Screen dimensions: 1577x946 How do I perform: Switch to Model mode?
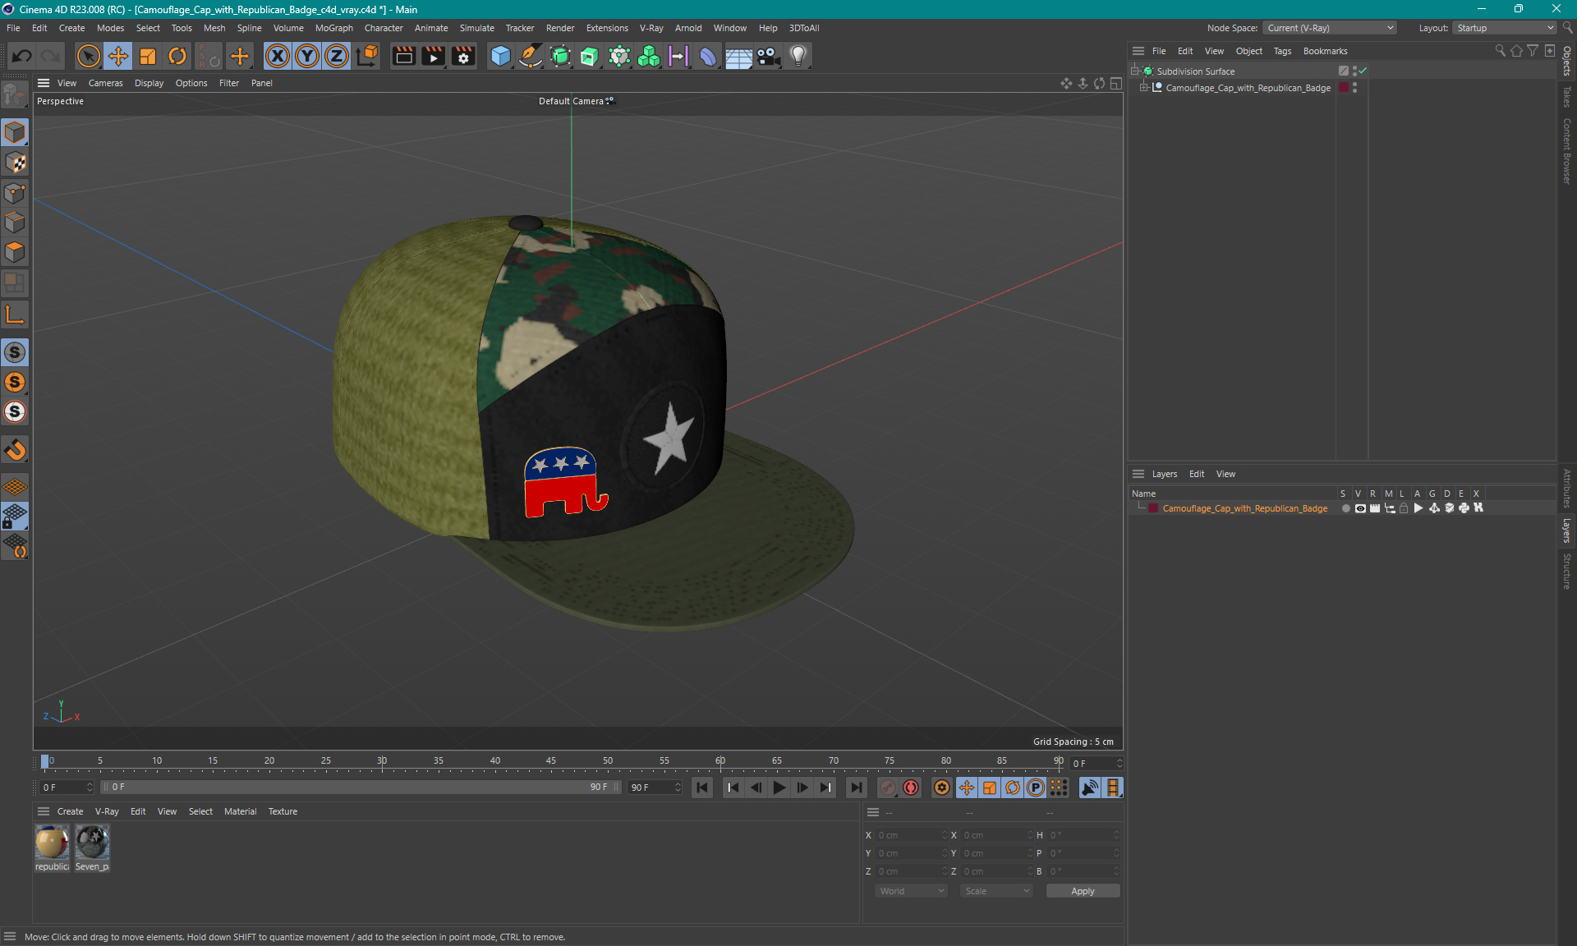[x=15, y=132]
